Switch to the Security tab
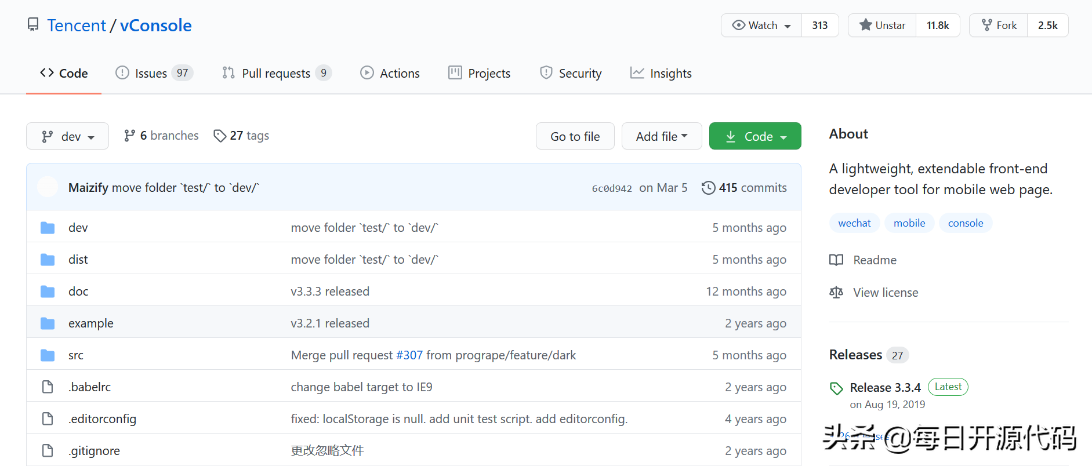 pyautogui.click(x=571, y=74)
